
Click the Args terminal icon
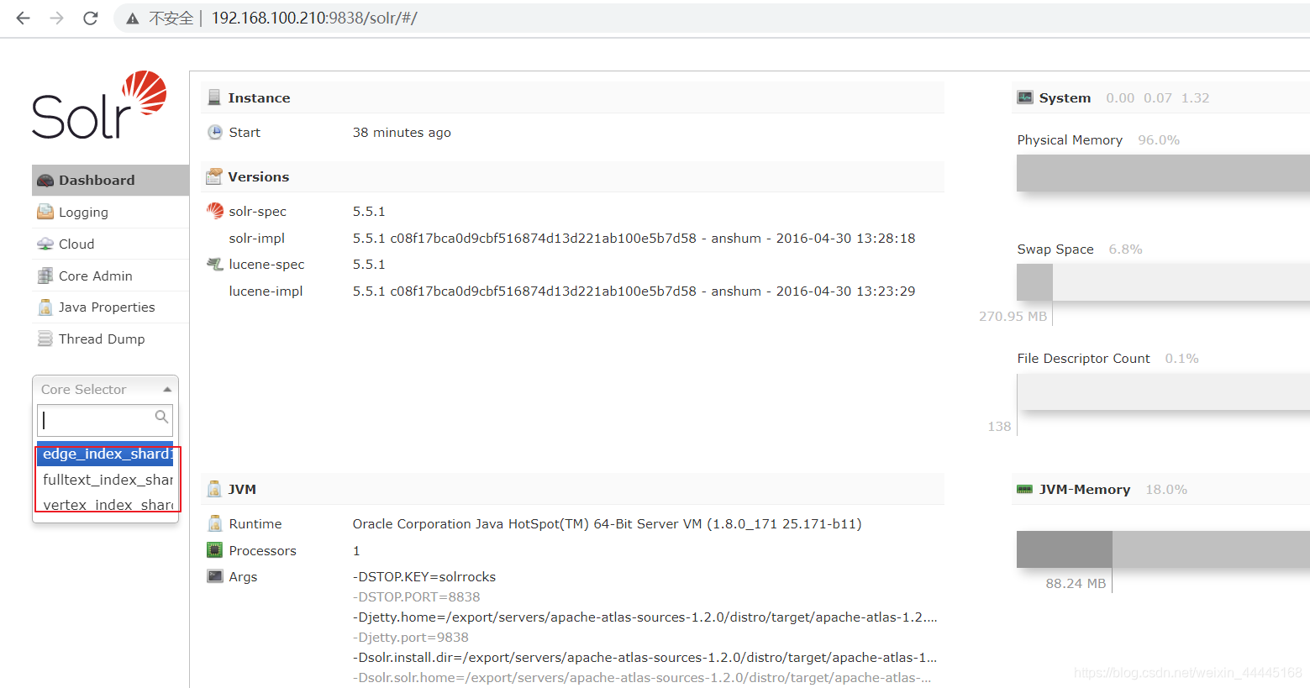coord(215,576)
